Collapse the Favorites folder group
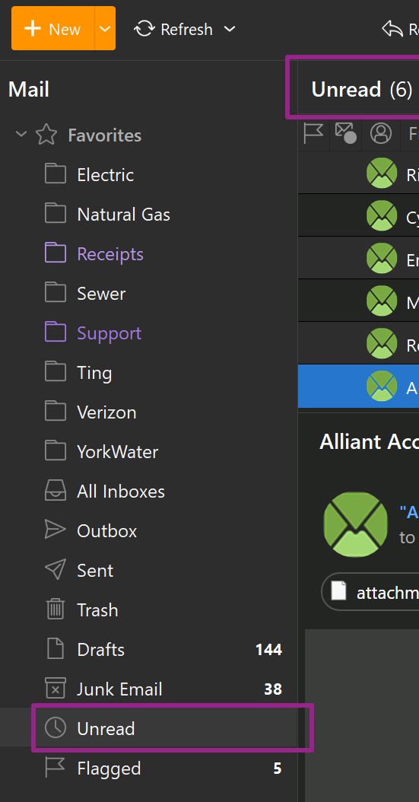Image resolution: width=419 pixels, height=802 pixels. coord(21,135)
